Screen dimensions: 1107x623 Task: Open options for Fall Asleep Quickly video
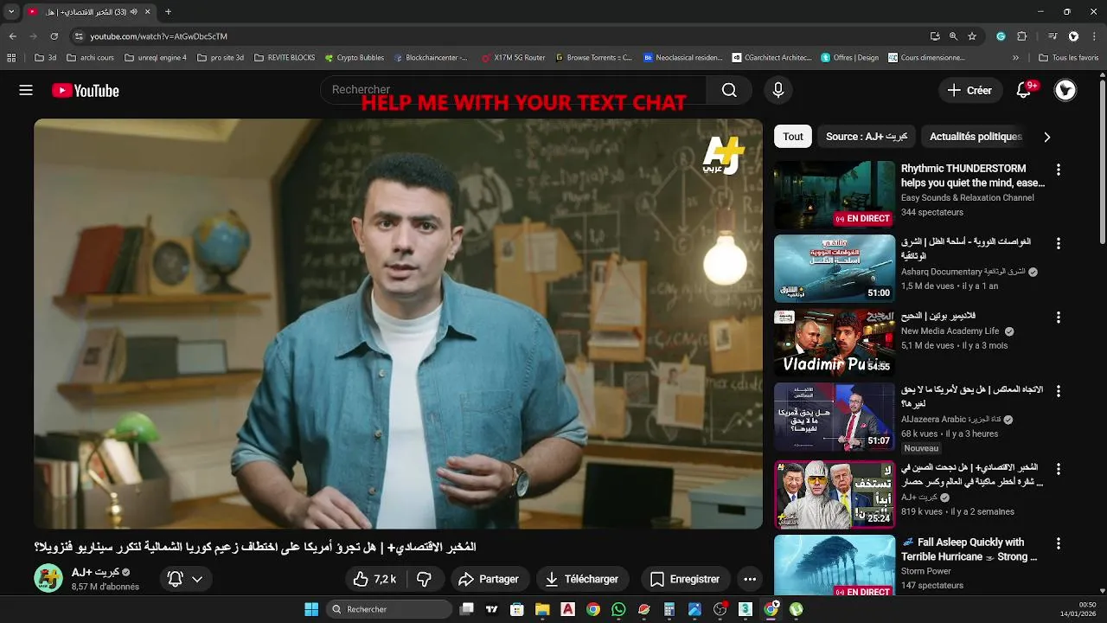(1058, 543)
